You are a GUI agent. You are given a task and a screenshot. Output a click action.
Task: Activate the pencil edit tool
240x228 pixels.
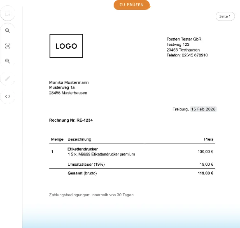pos(8,78)
